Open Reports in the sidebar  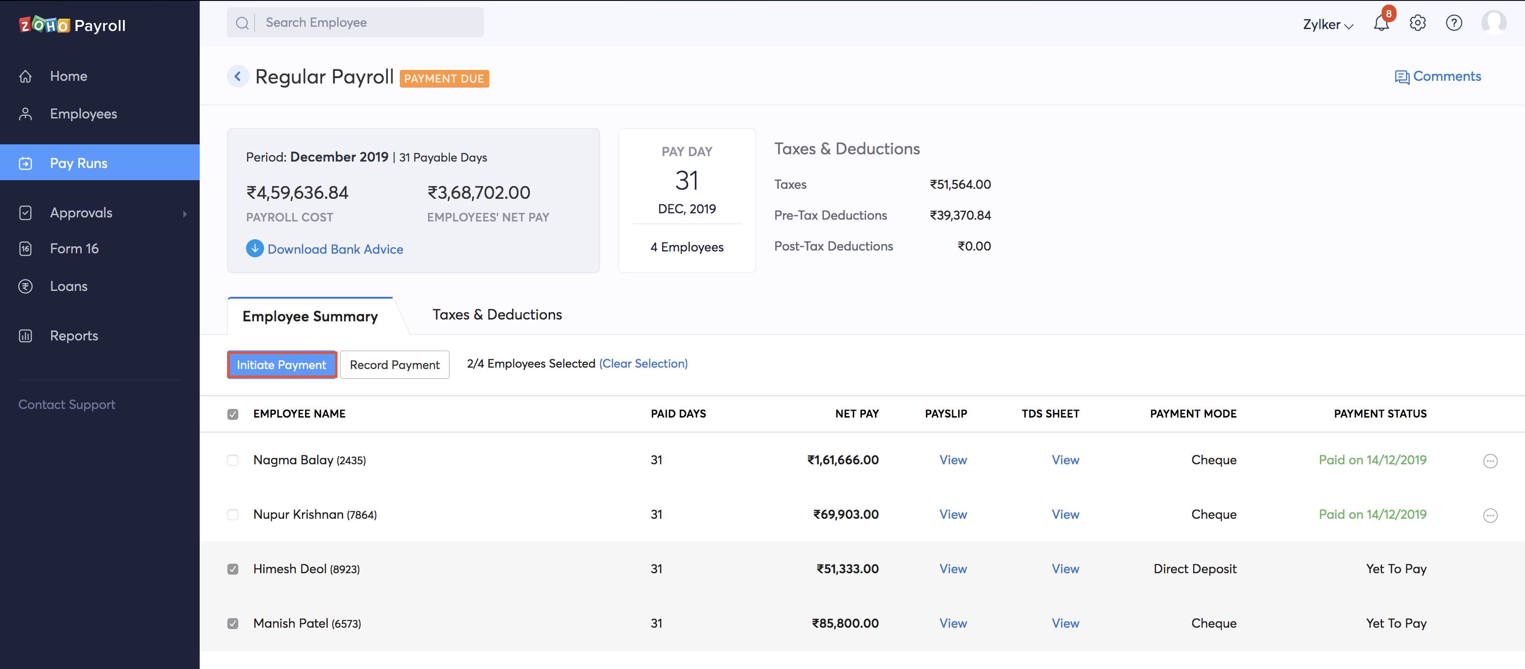click(x=74, y=336)
